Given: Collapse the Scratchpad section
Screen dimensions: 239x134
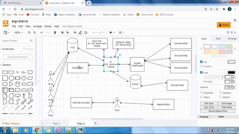Looking at the screenshot, I should click(x=8, y=49).
